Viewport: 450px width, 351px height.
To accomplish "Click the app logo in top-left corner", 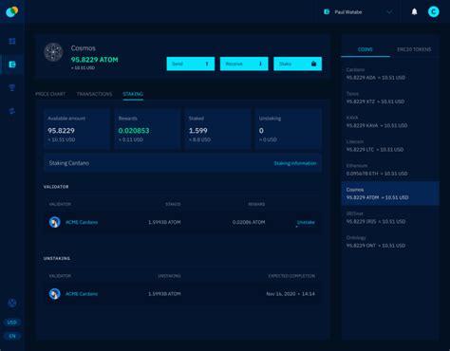I will point(12,11).
